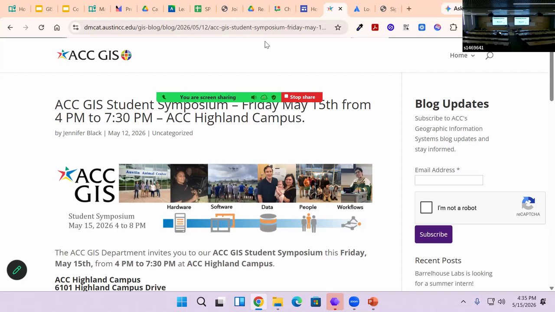This screenshot has width=555, height=312.
Task: Open the Adobe Acrobat extension
Action: 375,27
